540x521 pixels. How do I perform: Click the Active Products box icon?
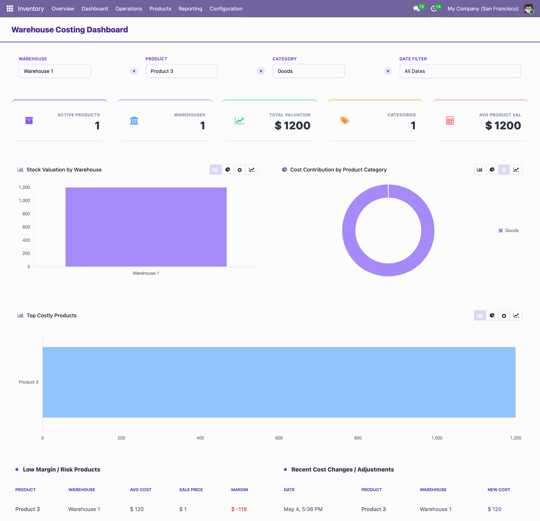[x=29, y=121]
